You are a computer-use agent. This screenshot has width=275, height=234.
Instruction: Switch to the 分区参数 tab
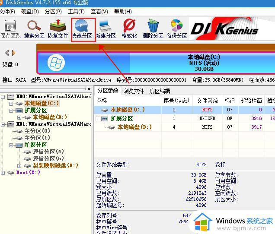[x=108, y=91]
